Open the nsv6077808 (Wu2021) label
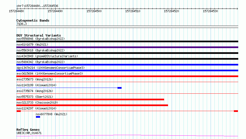Image resolution: width=246 pixels, height=139 pixels. pos(51,114)
